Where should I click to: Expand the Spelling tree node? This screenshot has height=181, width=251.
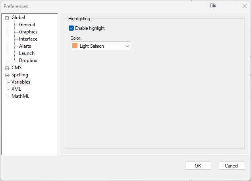tap(7, 75)
